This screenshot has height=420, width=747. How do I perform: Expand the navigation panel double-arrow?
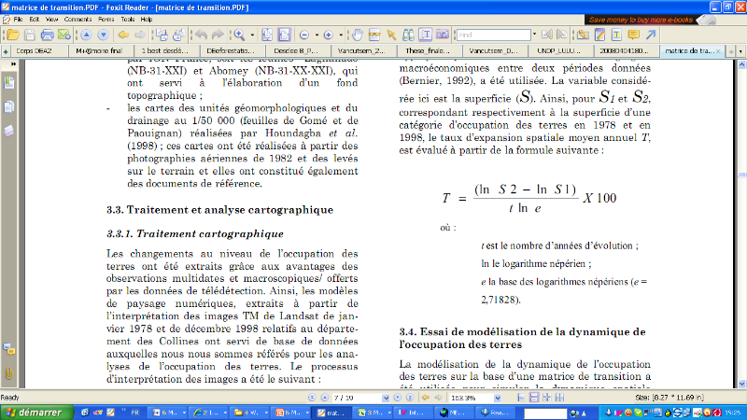coord(13,63)
